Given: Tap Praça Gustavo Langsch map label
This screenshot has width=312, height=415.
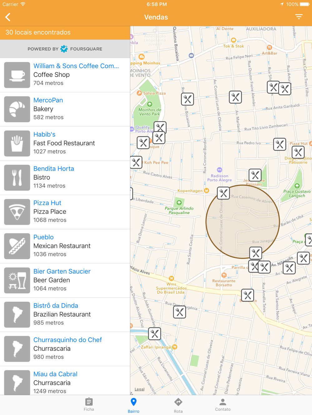Looking at the screenshot, I should (x=297, y=193).
